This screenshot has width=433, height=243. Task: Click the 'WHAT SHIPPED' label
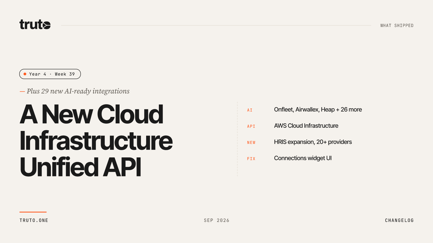pos(397,25)
